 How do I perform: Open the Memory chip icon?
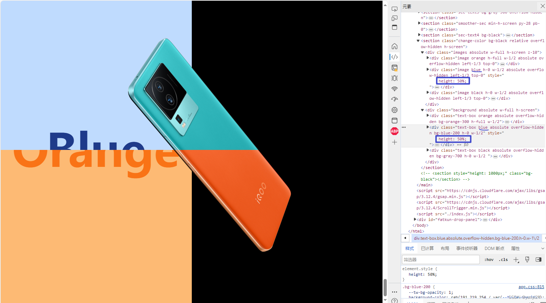[395, 110]
